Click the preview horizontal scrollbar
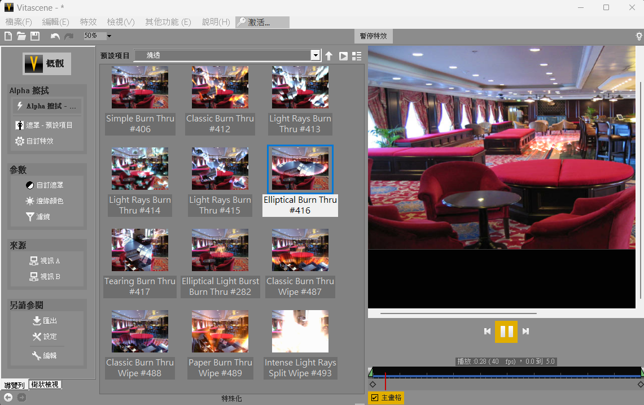 (458, 313)
